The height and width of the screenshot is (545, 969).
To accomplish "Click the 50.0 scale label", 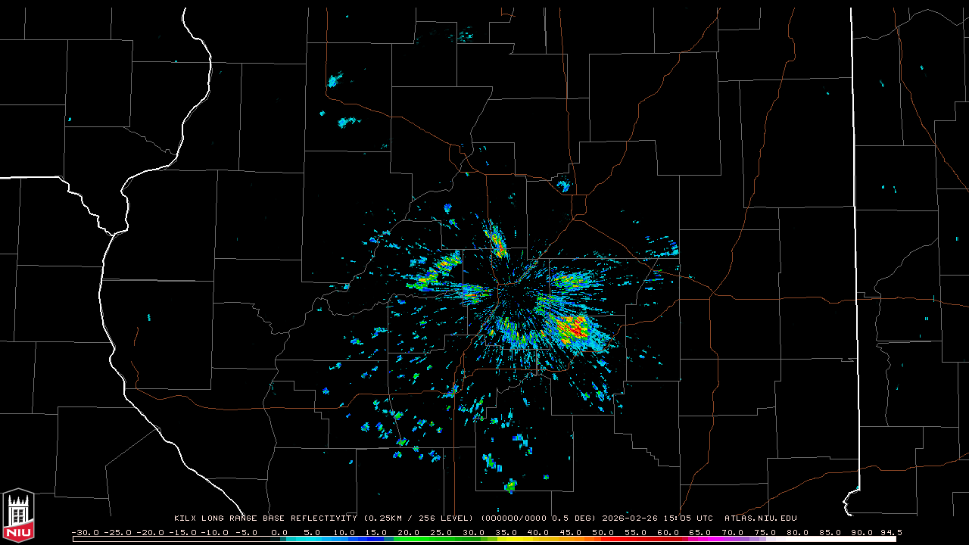I will (603, 533).
